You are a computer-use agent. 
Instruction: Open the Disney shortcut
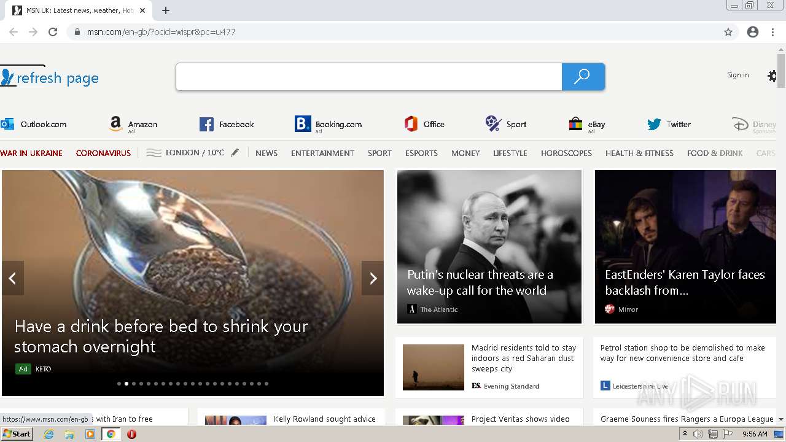[755, 125]
